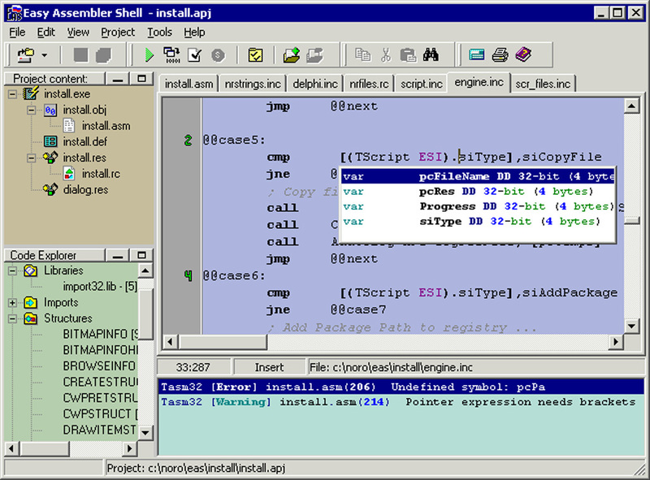Minimize the Project content panel
This screenshot has height=480, width=650.
pos(118,79)
